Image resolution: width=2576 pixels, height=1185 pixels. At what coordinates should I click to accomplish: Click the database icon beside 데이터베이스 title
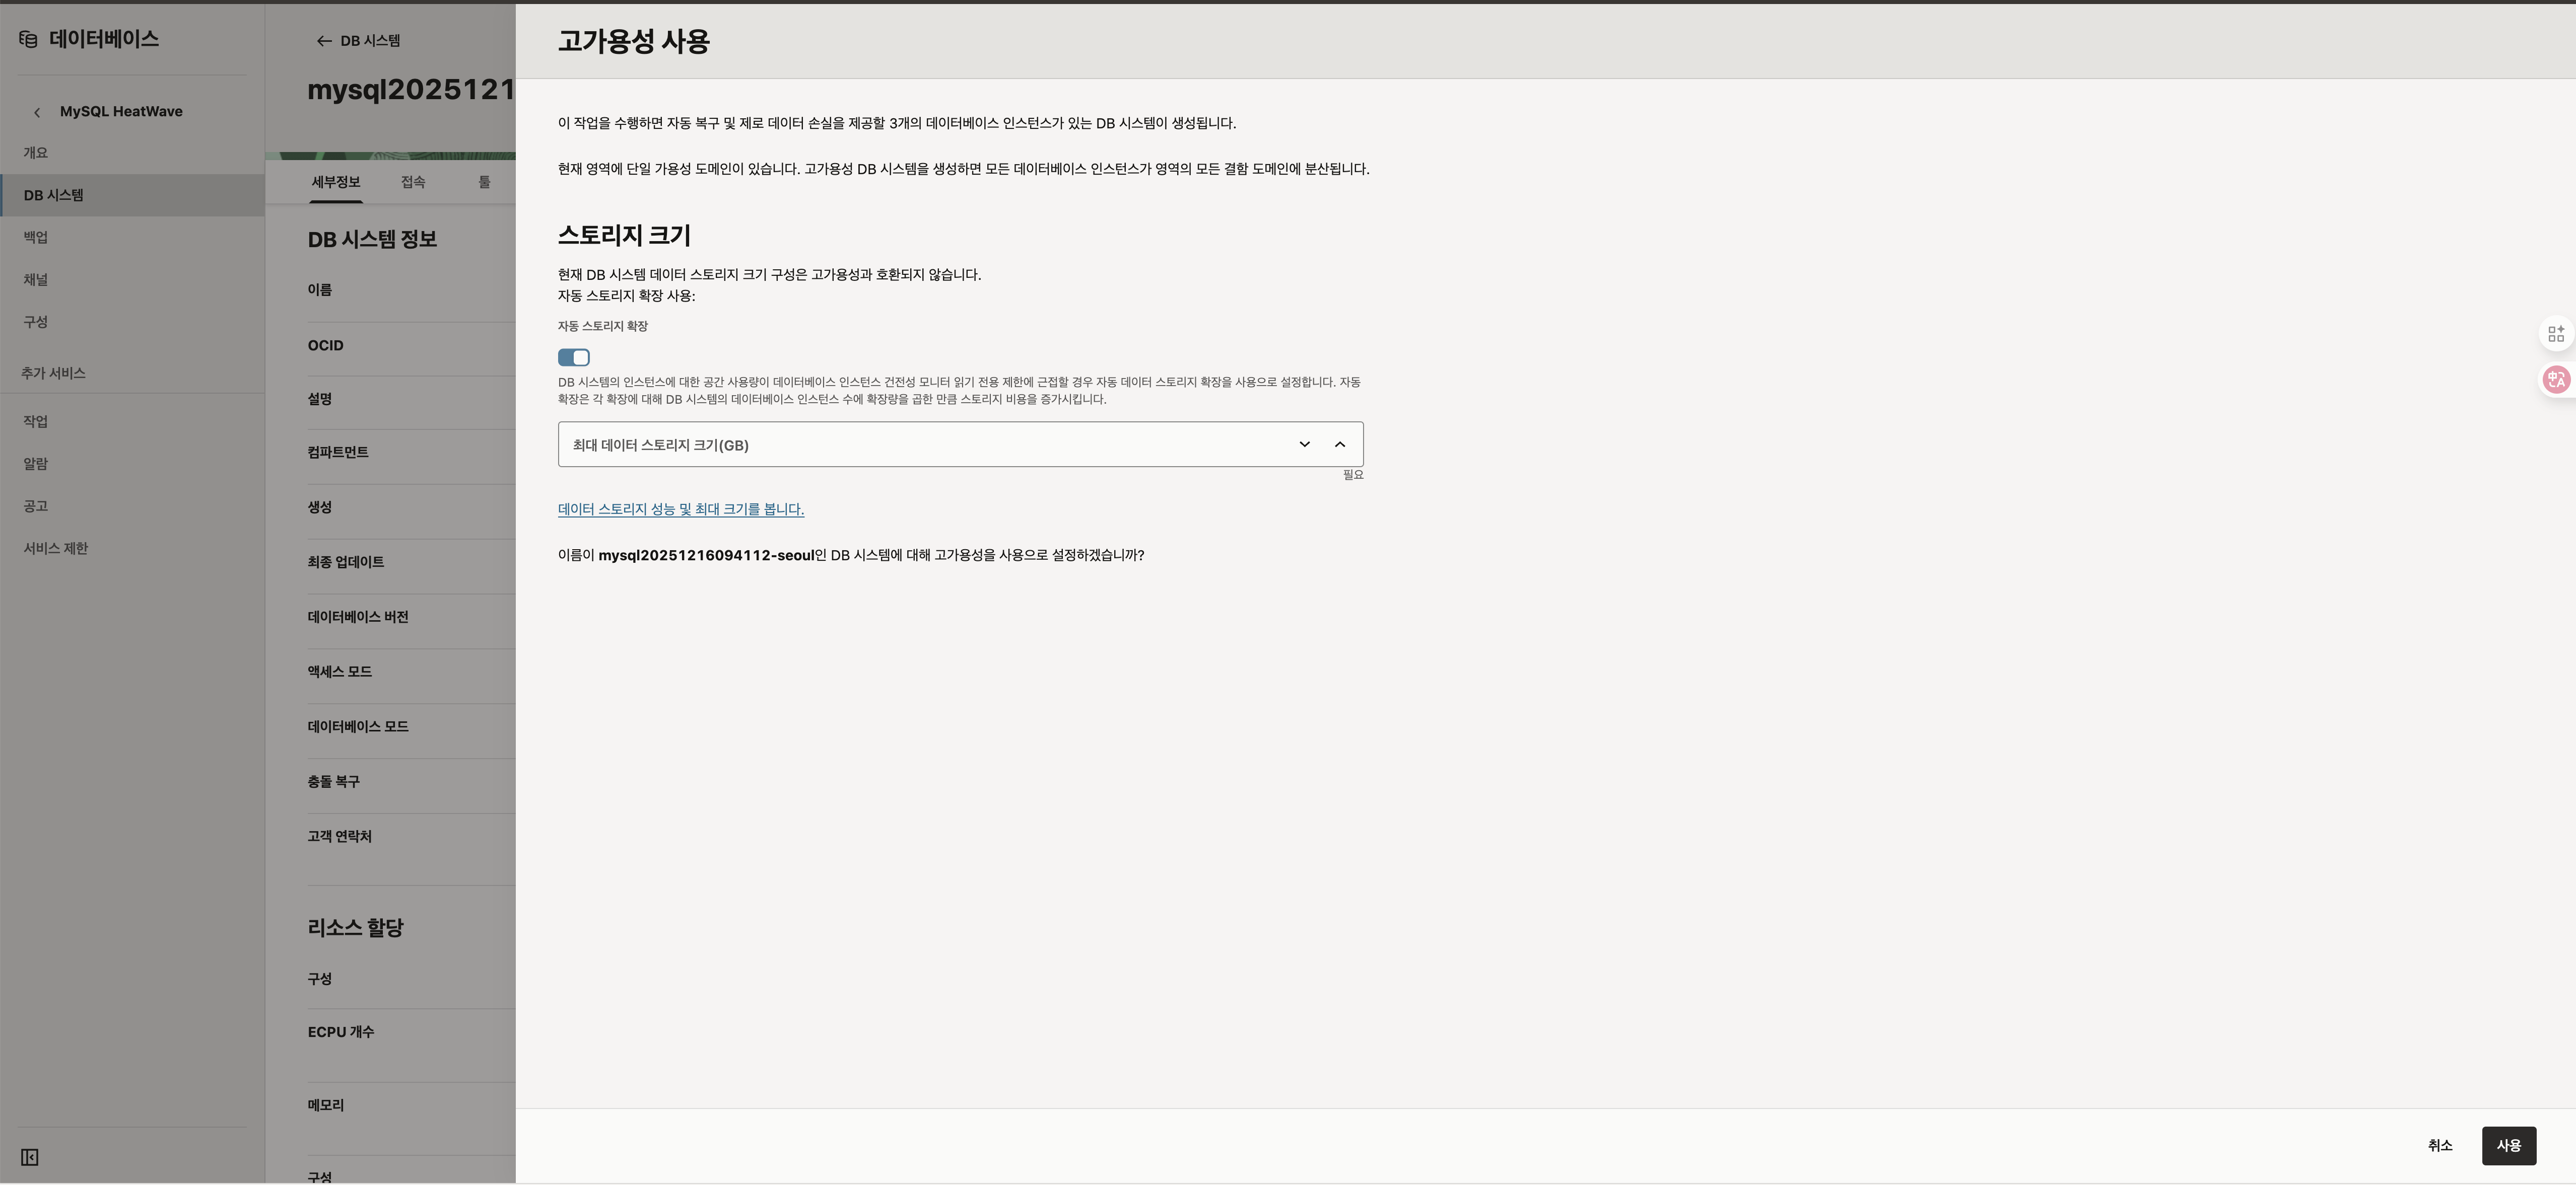(28, 39)
